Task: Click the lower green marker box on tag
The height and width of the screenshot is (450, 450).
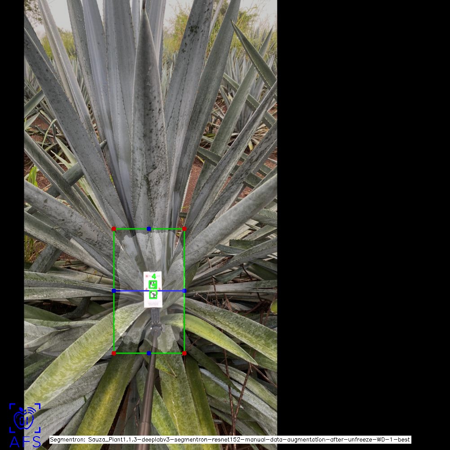Action: 154,295
